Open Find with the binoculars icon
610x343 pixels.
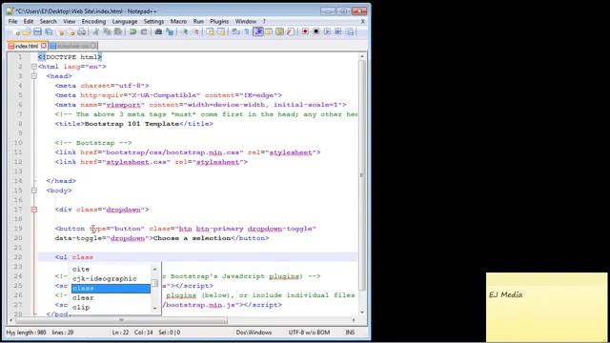[159, 31]
